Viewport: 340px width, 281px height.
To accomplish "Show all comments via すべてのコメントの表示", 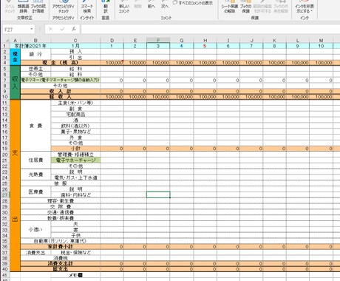I will 193,3.
